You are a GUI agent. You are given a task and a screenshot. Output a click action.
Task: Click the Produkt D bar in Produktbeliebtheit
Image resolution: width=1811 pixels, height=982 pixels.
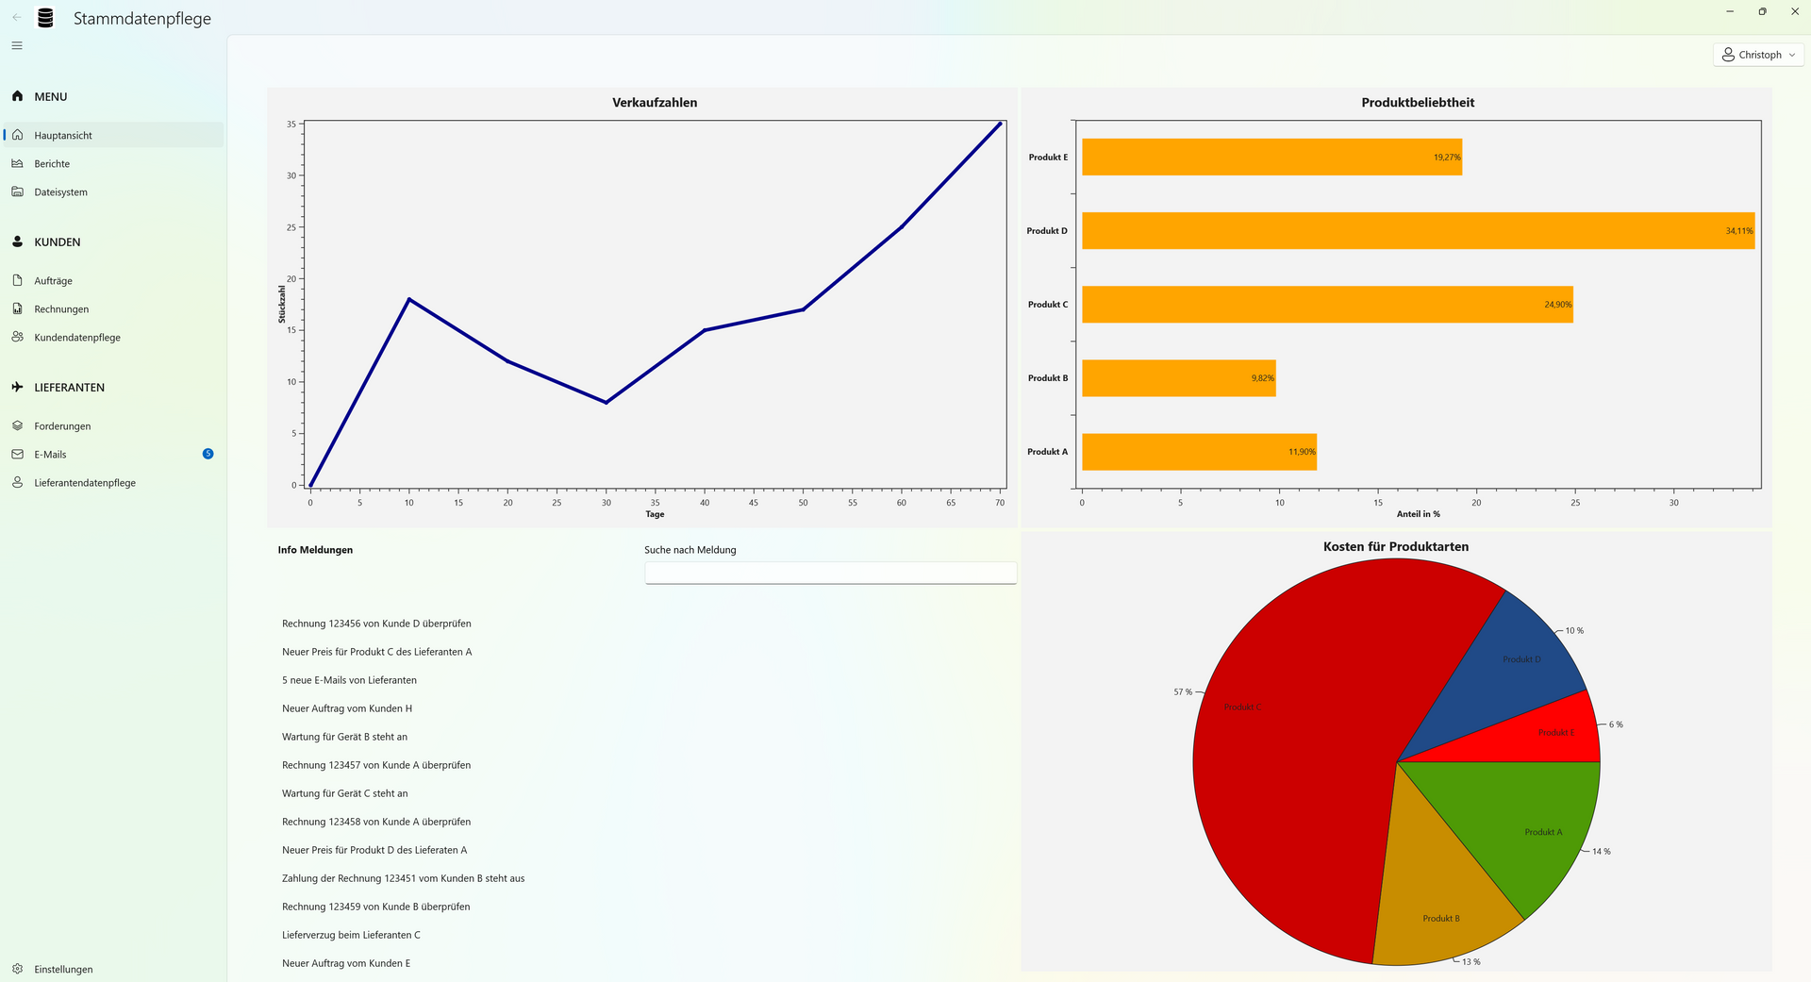point(1415,231)
